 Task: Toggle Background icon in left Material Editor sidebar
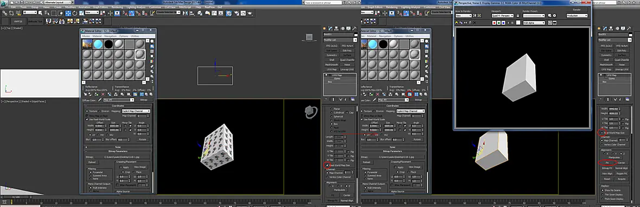click(x=152, y=51)
